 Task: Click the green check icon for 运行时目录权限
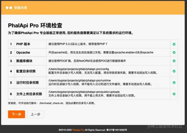(174, 82)
